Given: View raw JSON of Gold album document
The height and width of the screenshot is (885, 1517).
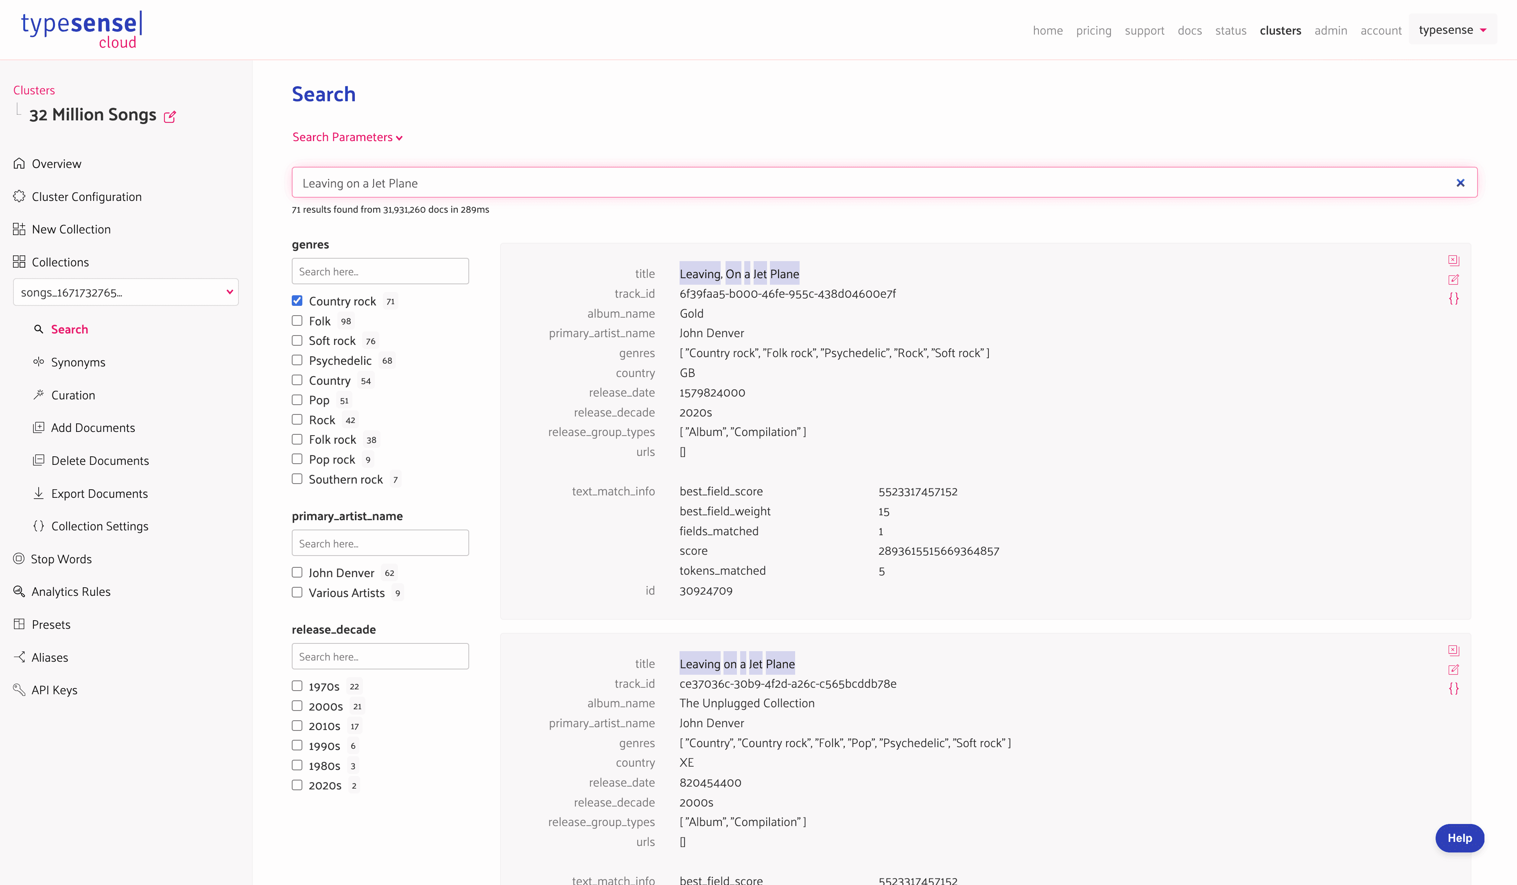Looking at the screenshot, I should (1453, 299).
